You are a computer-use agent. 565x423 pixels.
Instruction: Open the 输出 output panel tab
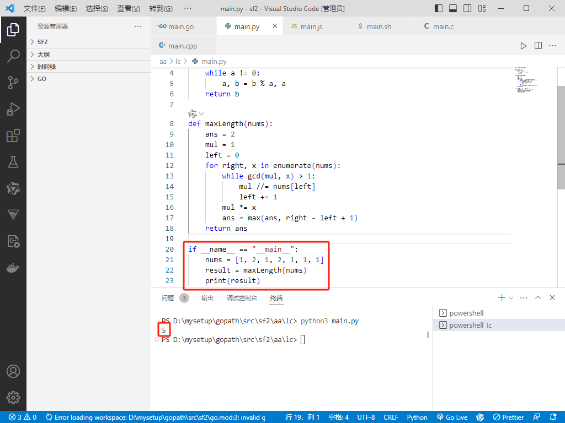tap(207, 298)
